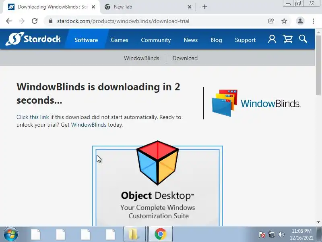
Task: Bookmark this page with the star icon
Action: coord(284,21)
